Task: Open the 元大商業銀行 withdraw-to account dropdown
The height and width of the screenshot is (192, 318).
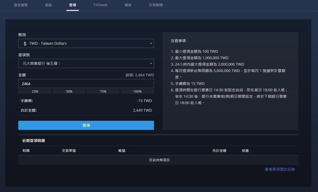Action: click(86, 63)
